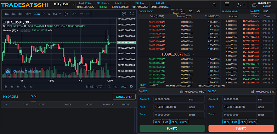Click the Buy BTC button
The image size is (277, 134).
click(x=172, y=129)
